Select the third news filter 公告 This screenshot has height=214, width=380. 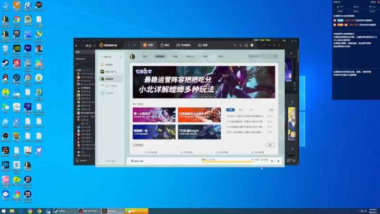[x=251, y=110]
